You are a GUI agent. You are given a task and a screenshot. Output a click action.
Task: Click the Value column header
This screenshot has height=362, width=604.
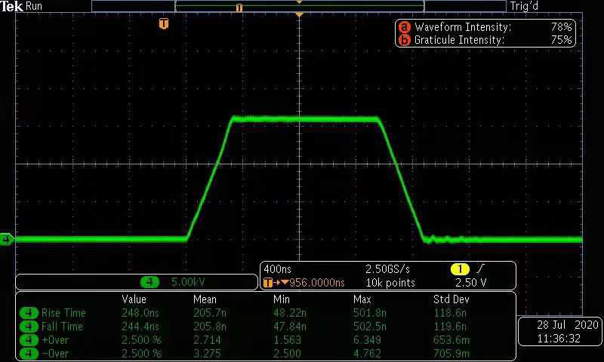point(134,299)
